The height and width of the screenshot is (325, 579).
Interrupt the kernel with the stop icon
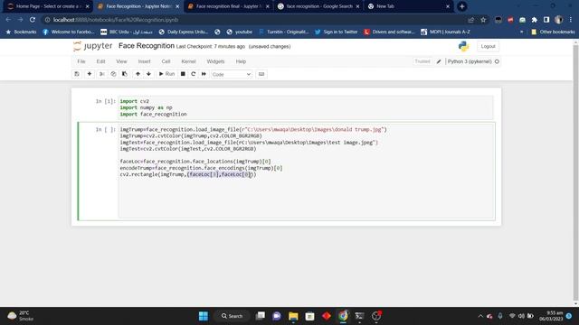click(183, 74)
